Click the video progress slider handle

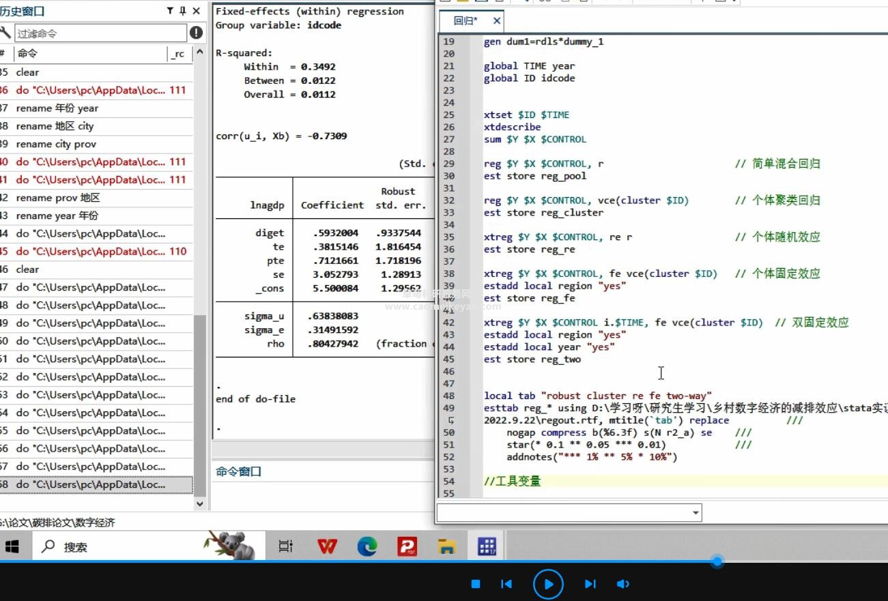[x=717, y=561]
